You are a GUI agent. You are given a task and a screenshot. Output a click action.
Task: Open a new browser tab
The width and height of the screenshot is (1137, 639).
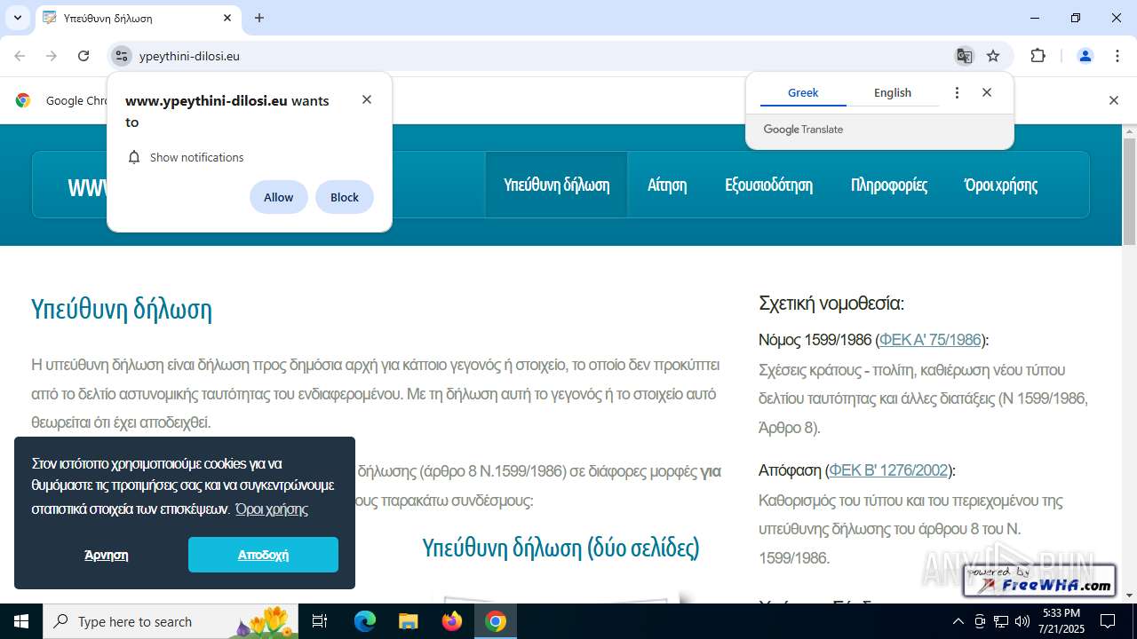tap(259, 18)
